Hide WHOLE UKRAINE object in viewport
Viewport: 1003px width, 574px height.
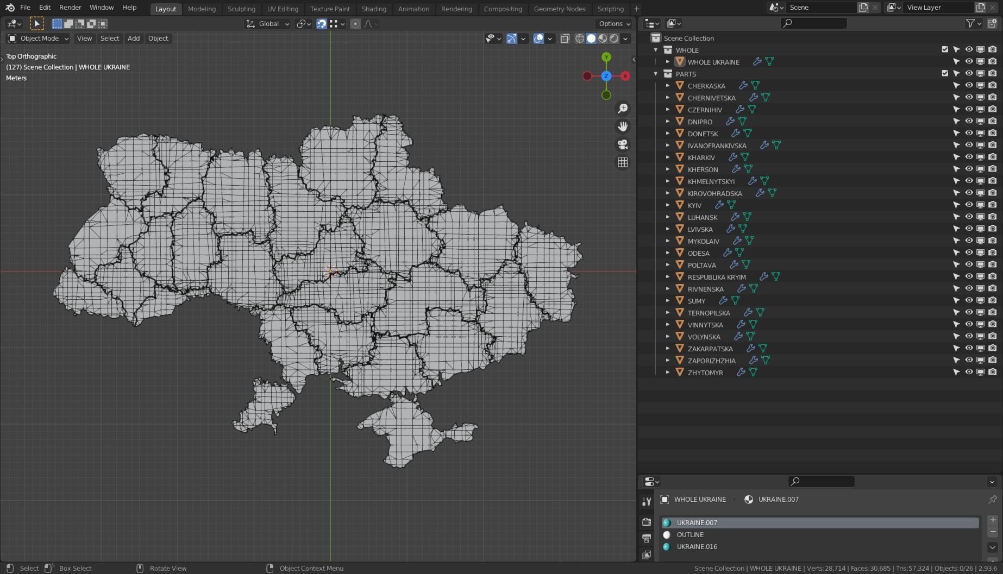point(969,62)
